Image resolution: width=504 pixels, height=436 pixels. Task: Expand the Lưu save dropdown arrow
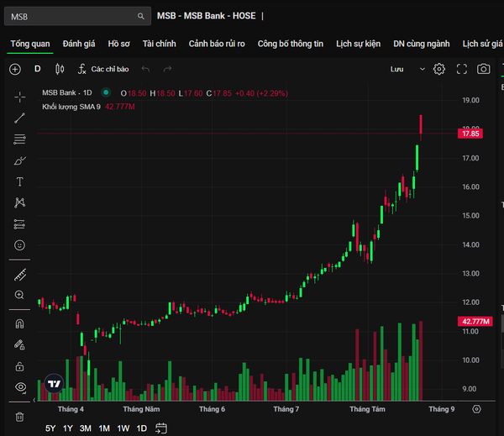point(422,69)
